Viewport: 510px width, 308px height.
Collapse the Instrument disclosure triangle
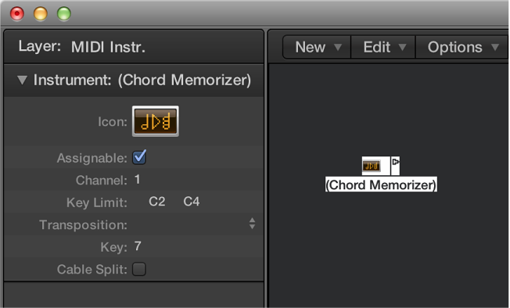[x=22, y=80]
